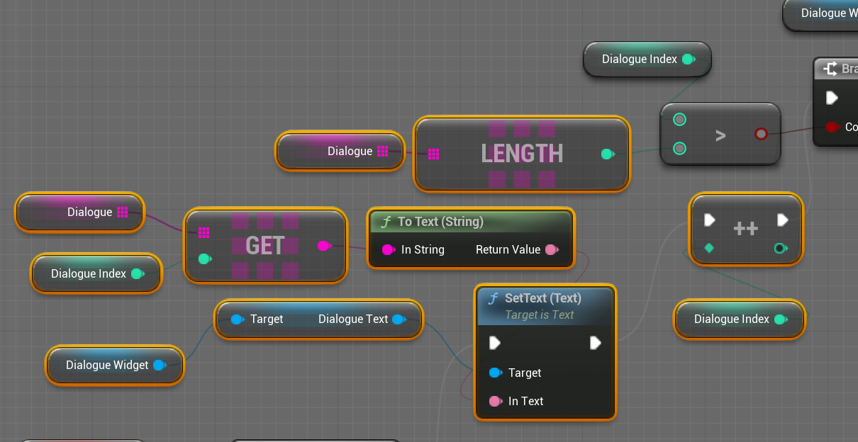The width and height of the screenshot is (858, 442).
Task: Click the function icon on To Text header
Action: [x=386, y=222]
